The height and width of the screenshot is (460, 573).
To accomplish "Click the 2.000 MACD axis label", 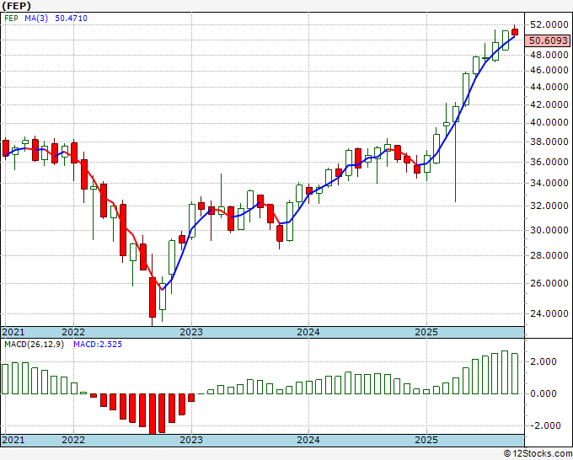I will 543,361.
